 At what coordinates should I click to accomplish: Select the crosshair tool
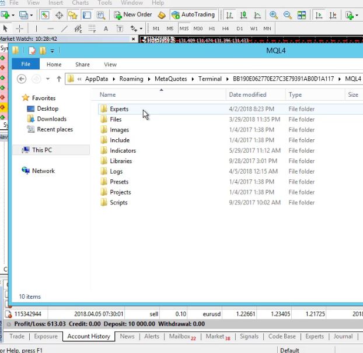pyautogui.click(x=20, y=29)
